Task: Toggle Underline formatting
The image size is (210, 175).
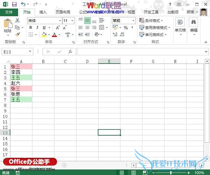Action: (x=44, y=28)
